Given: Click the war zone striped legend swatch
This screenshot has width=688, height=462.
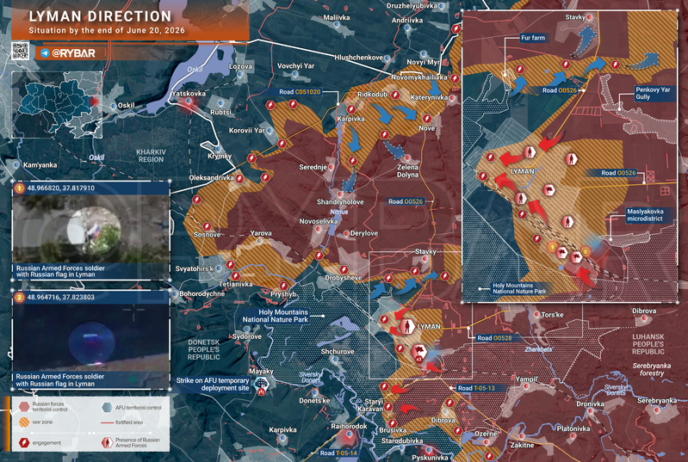Looking at the screenshot, I should (25, 422).
